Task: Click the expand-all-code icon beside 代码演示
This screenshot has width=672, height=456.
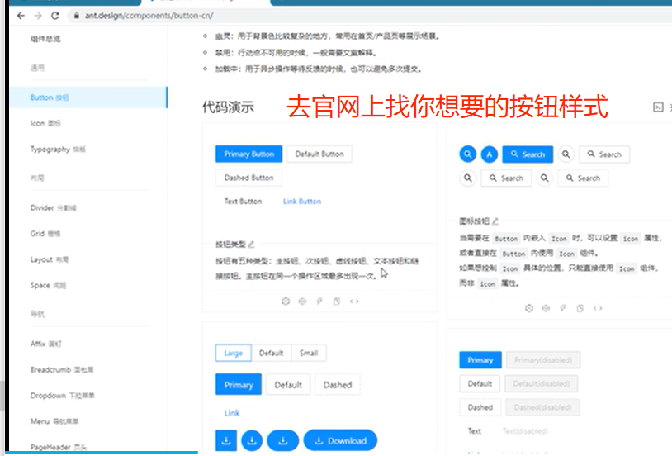Action: click(x=658, y=107)
